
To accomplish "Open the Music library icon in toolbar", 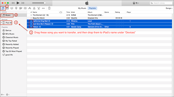I will (x=3, y=8).
